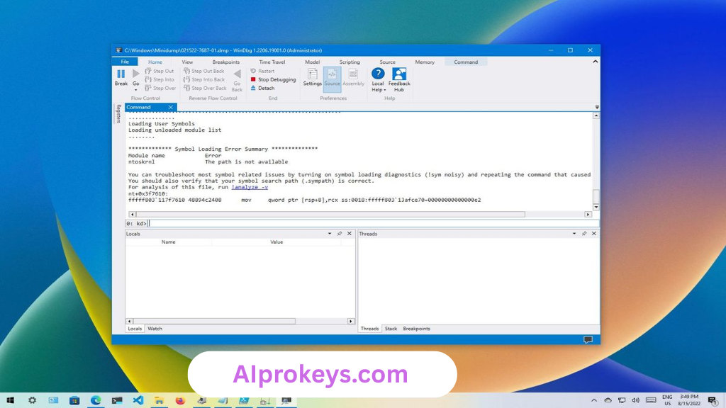Screen dimensions: 726x408
Task: Click the Command output horizontal scrollbar
Action: coord(330,214)
